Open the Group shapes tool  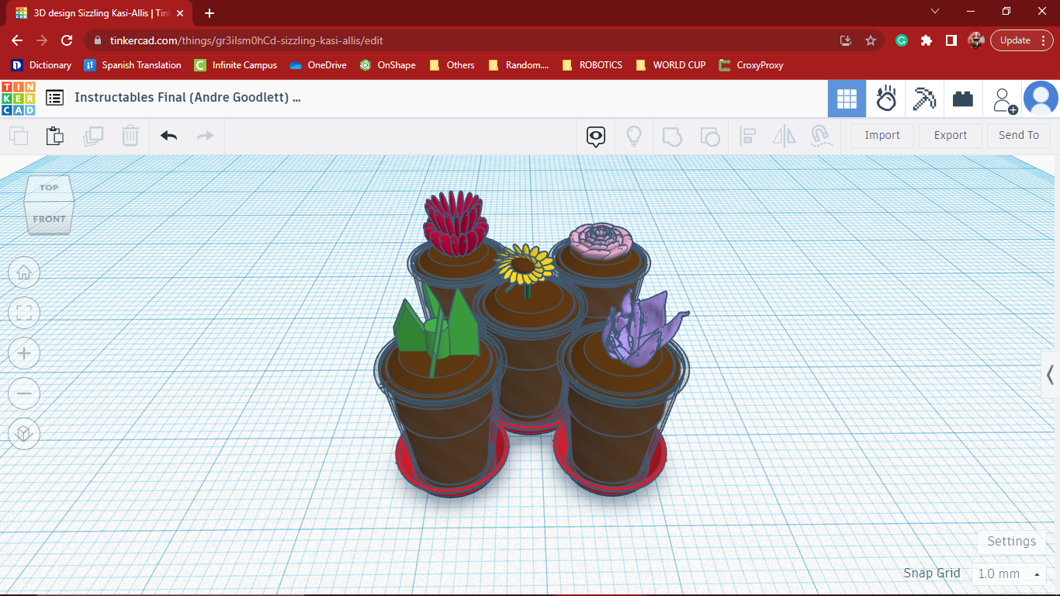point(672,136)
